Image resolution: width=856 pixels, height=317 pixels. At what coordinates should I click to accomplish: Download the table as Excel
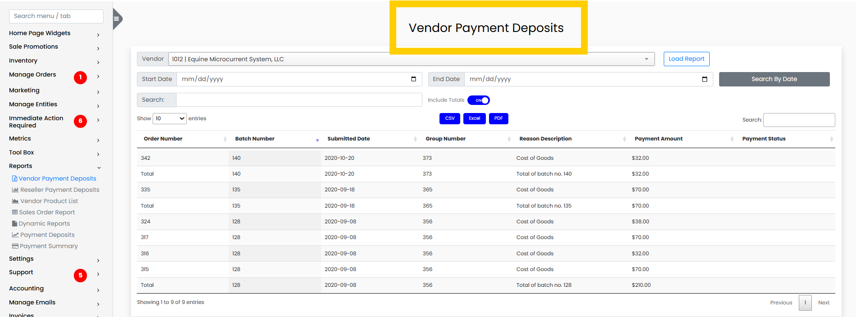click(x=474, y=118)
